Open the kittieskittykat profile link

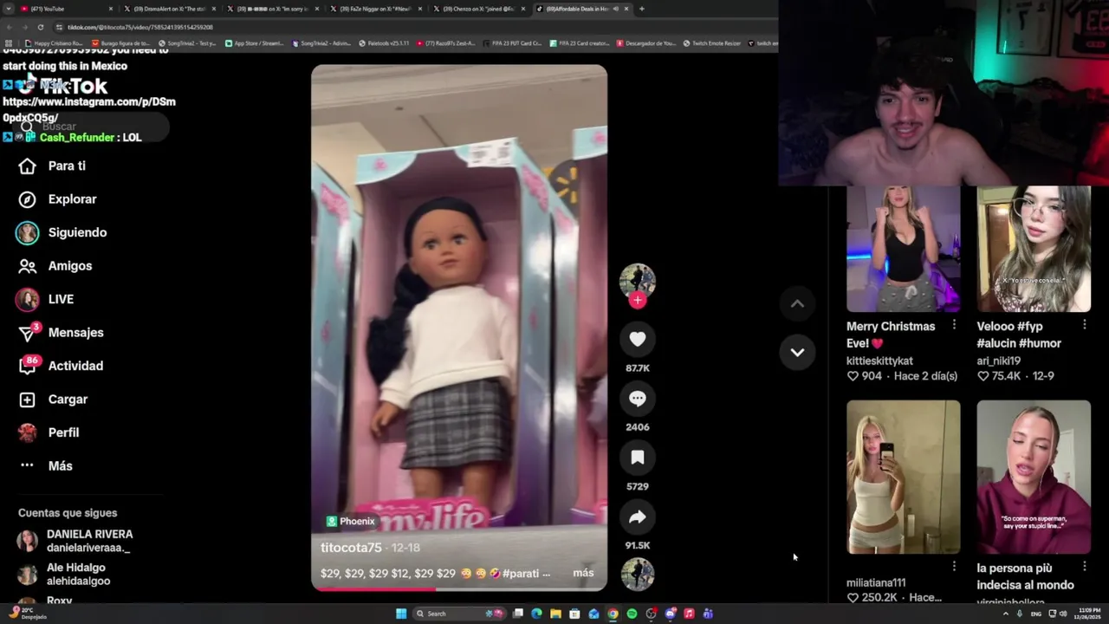879,361
